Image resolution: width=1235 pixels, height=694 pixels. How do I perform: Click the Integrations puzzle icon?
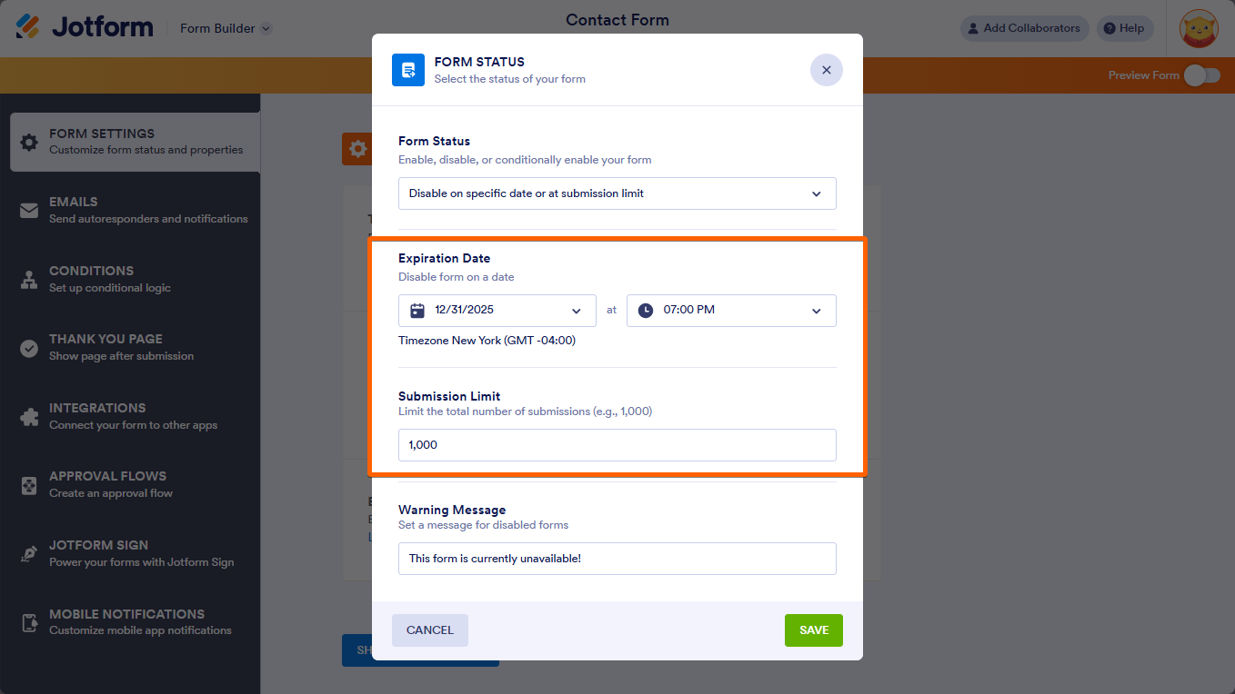click(x=29, y=417)
